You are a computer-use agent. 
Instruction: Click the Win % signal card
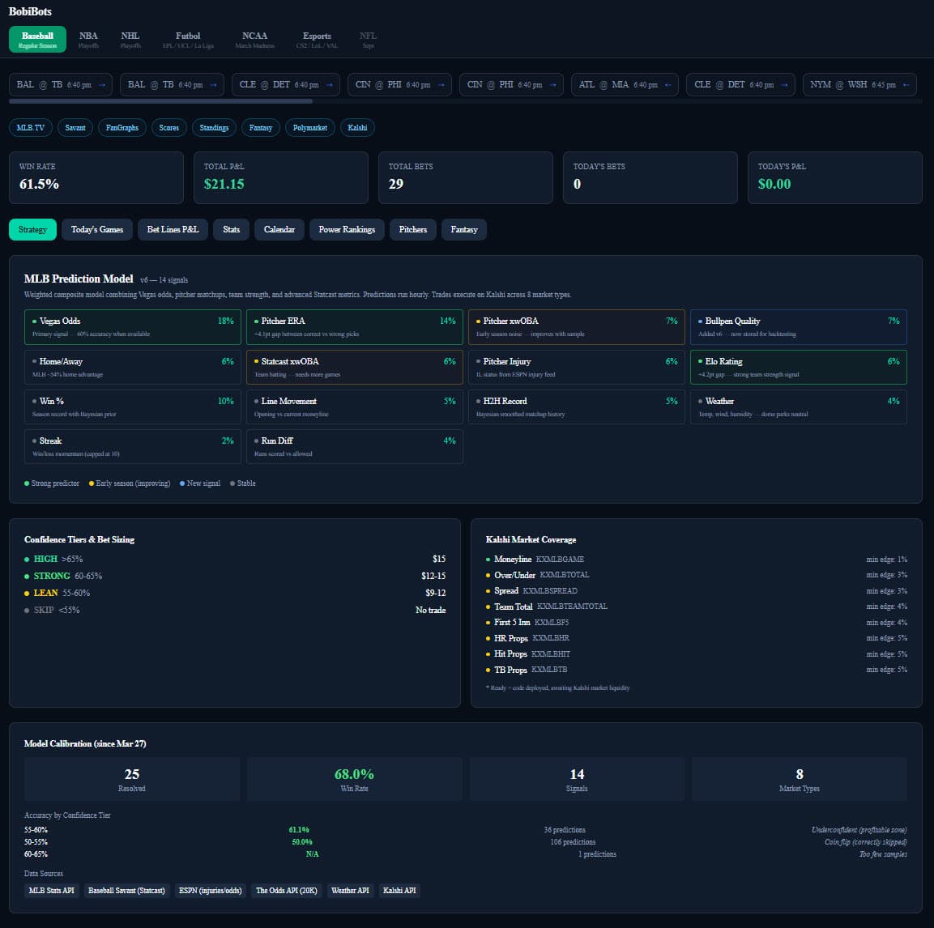click(133, 407)
